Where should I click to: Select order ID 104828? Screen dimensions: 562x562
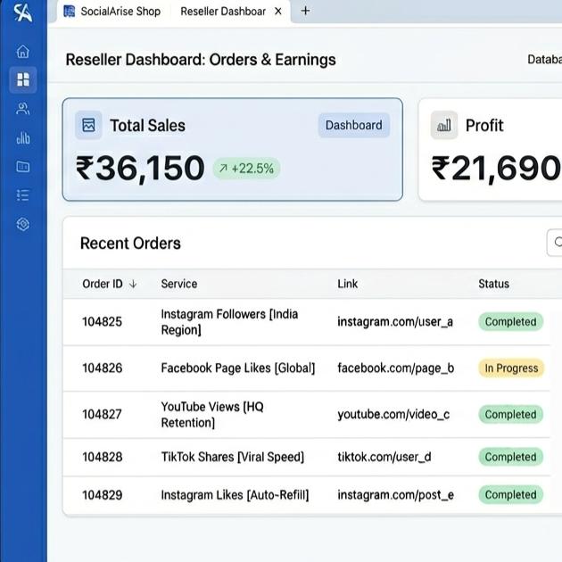point(103,457)
